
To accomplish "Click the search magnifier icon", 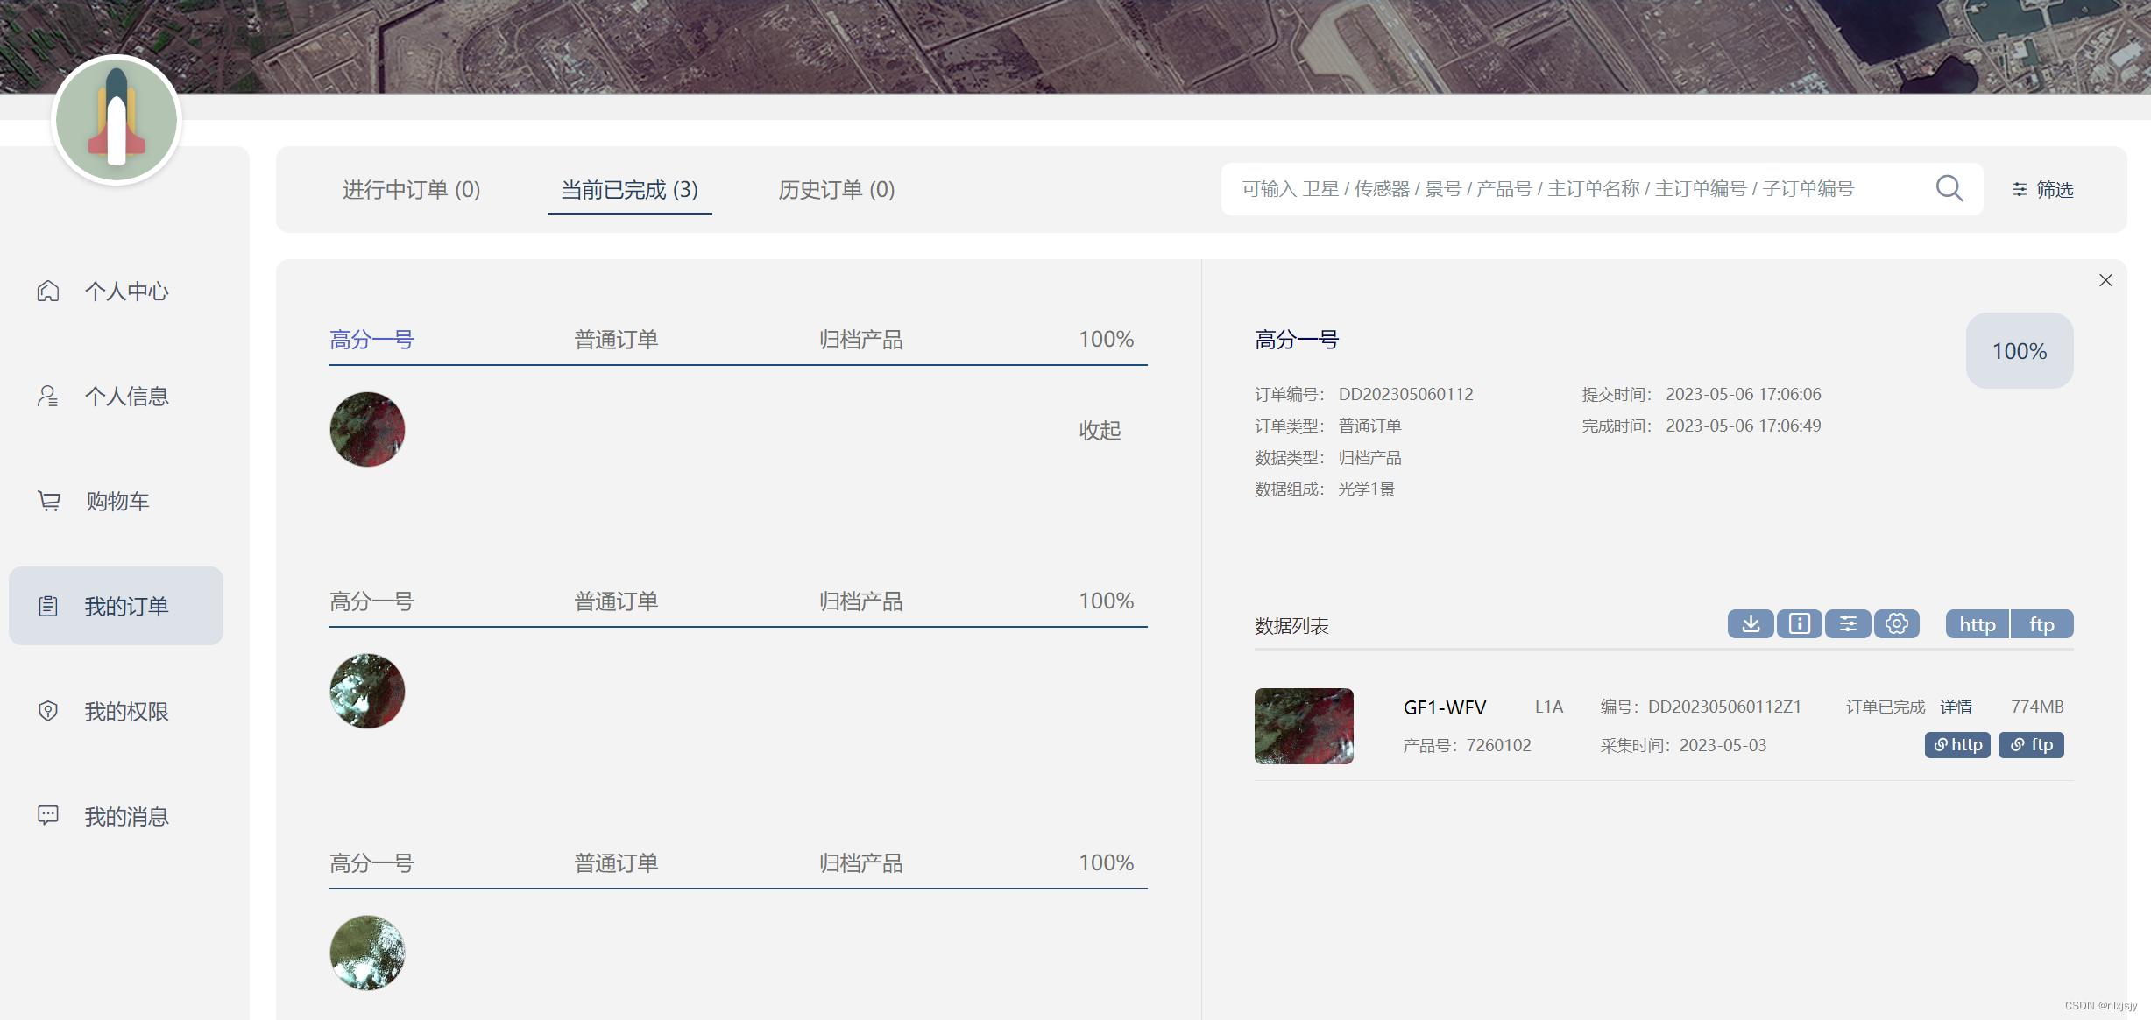I will coord(1949,188).
